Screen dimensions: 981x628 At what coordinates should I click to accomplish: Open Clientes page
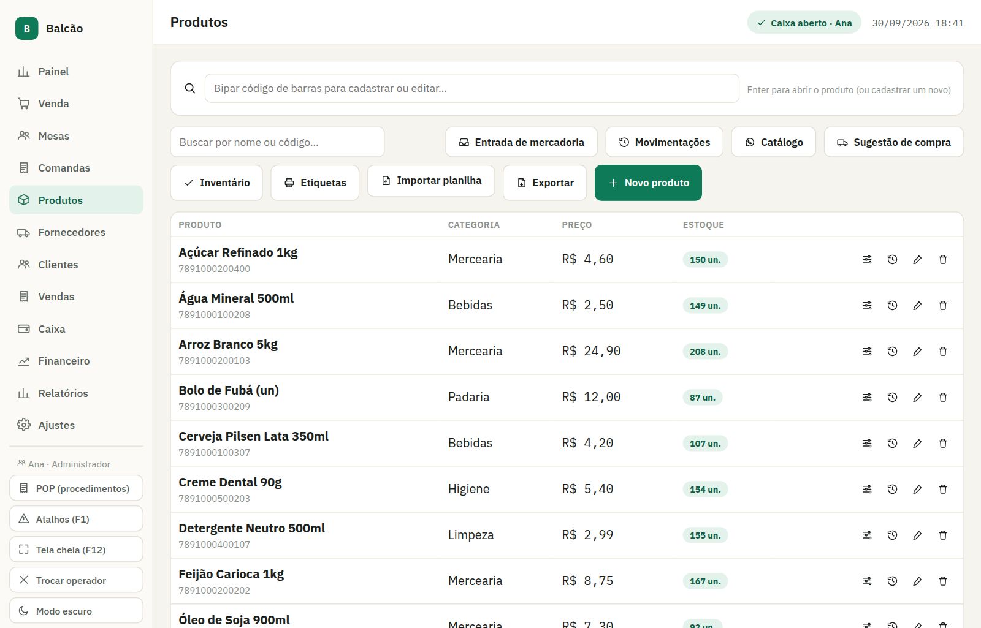pyautogui.click(x=76, y=265)
